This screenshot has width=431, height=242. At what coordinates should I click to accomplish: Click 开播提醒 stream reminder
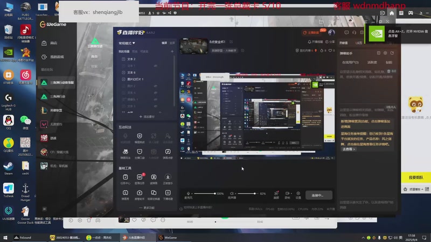point(315,42)
